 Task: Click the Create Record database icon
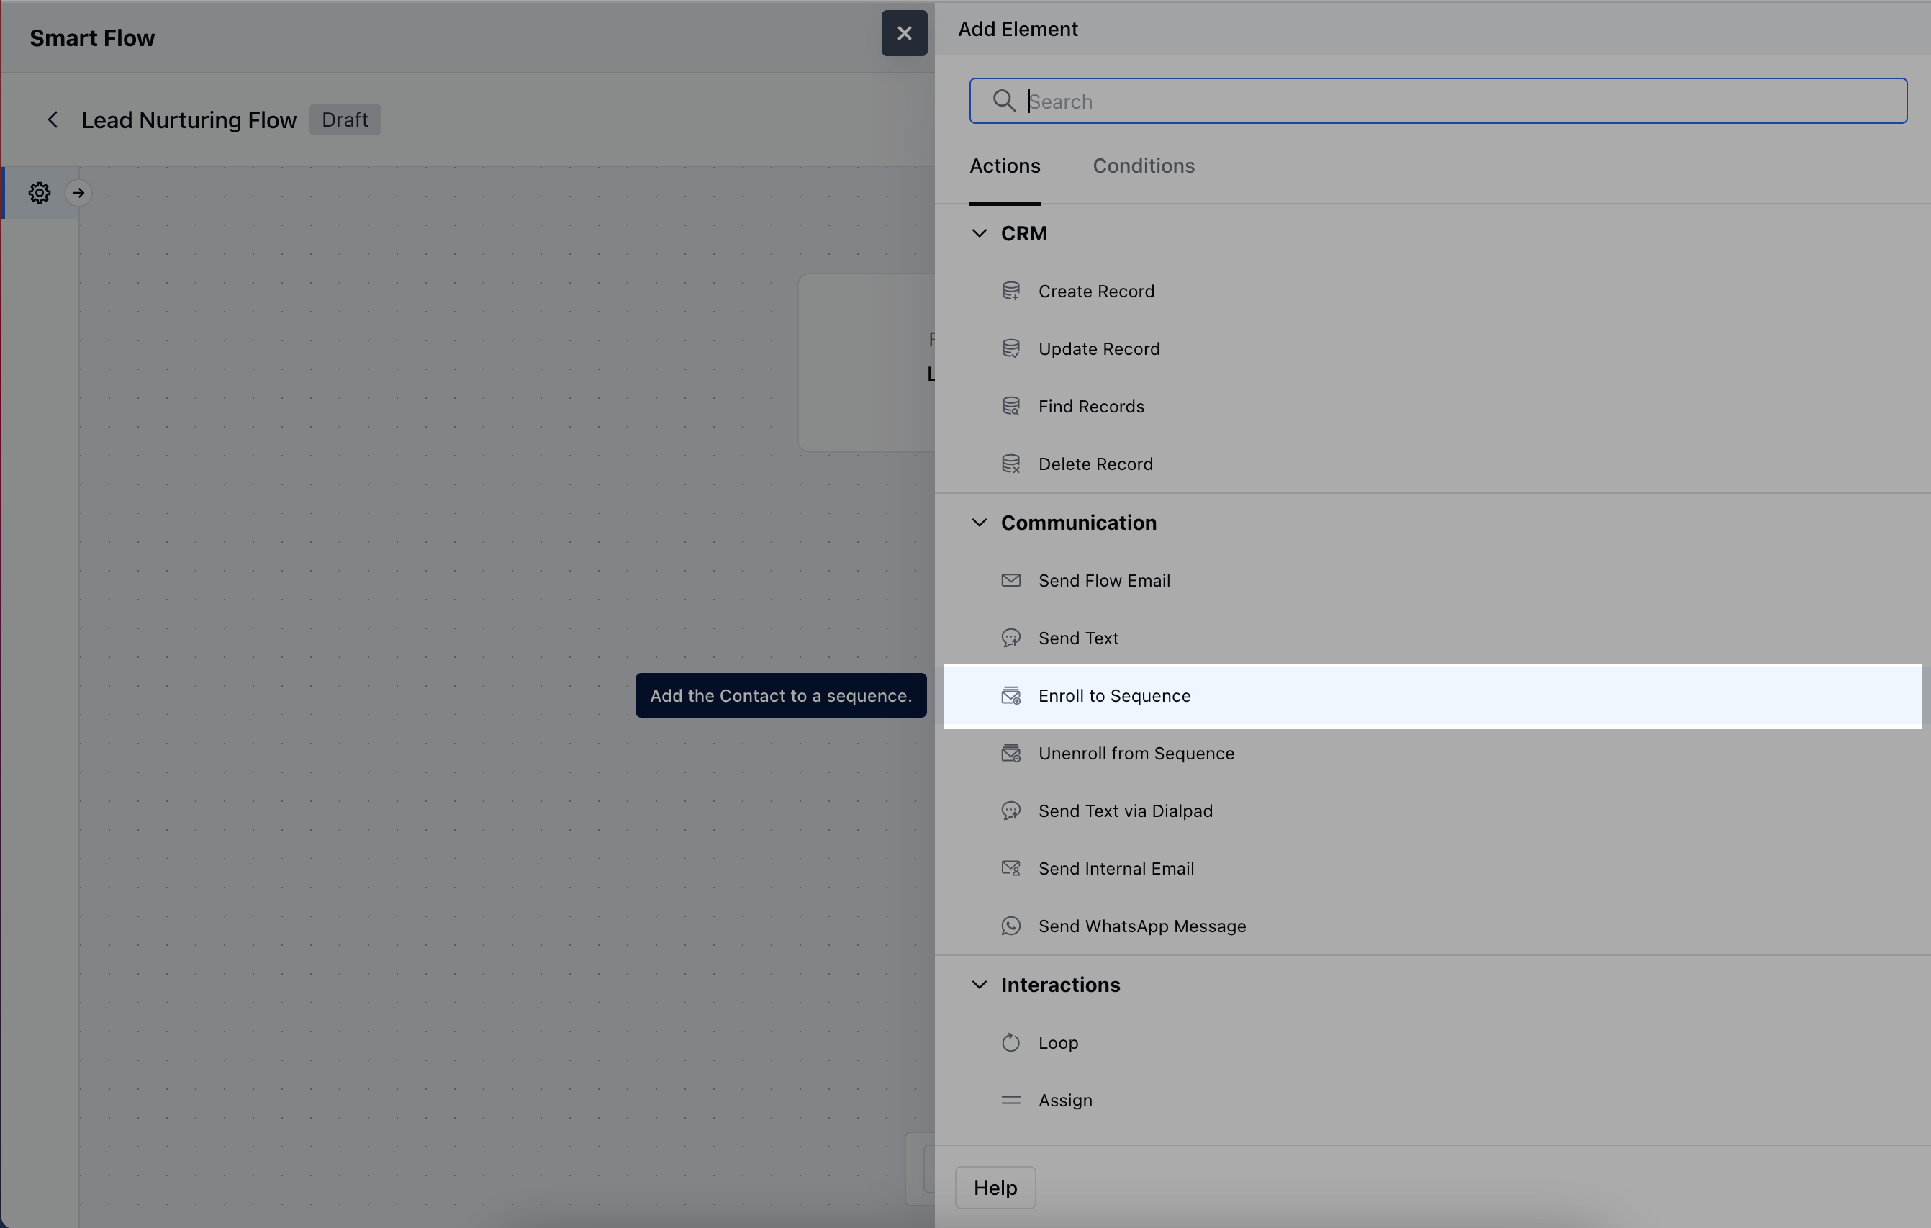[x=1010, y=291]
